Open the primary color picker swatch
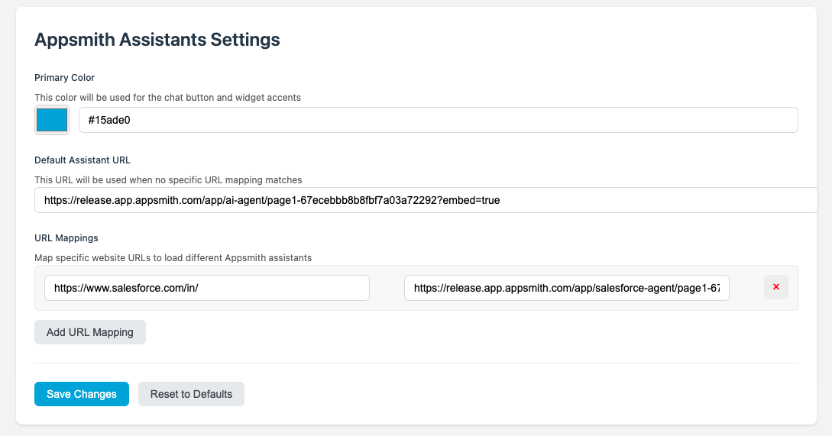This screenshot has width=832, height=436. [52, 120]
